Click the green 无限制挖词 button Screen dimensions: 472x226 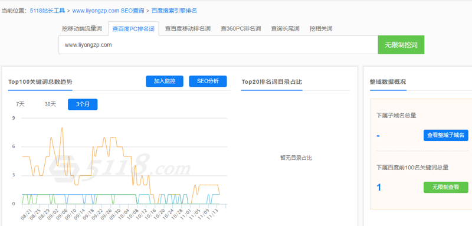point(401,45)
